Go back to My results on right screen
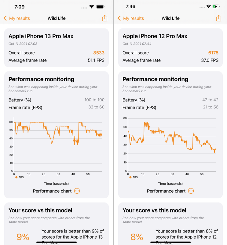The image size is (227, 245). [x=133, y=18]
